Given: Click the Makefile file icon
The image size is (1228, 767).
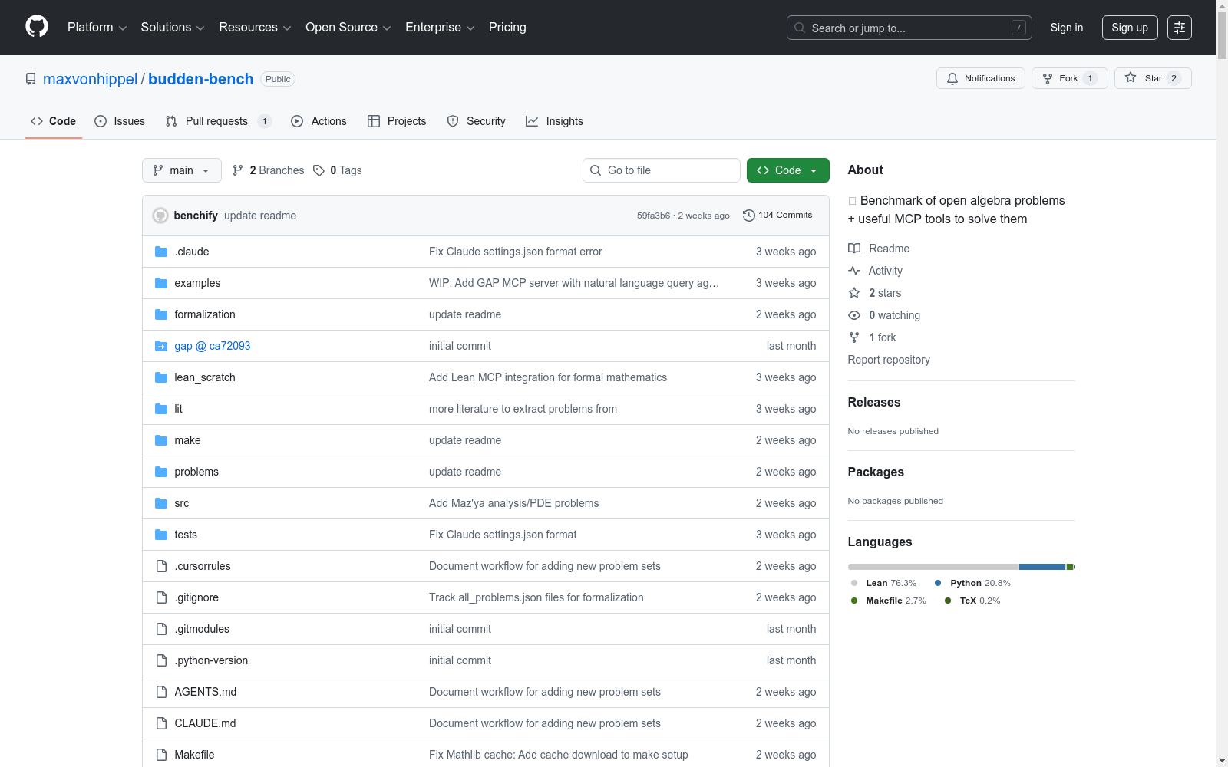Looking at the screenshot, I should tap(161, 755).
